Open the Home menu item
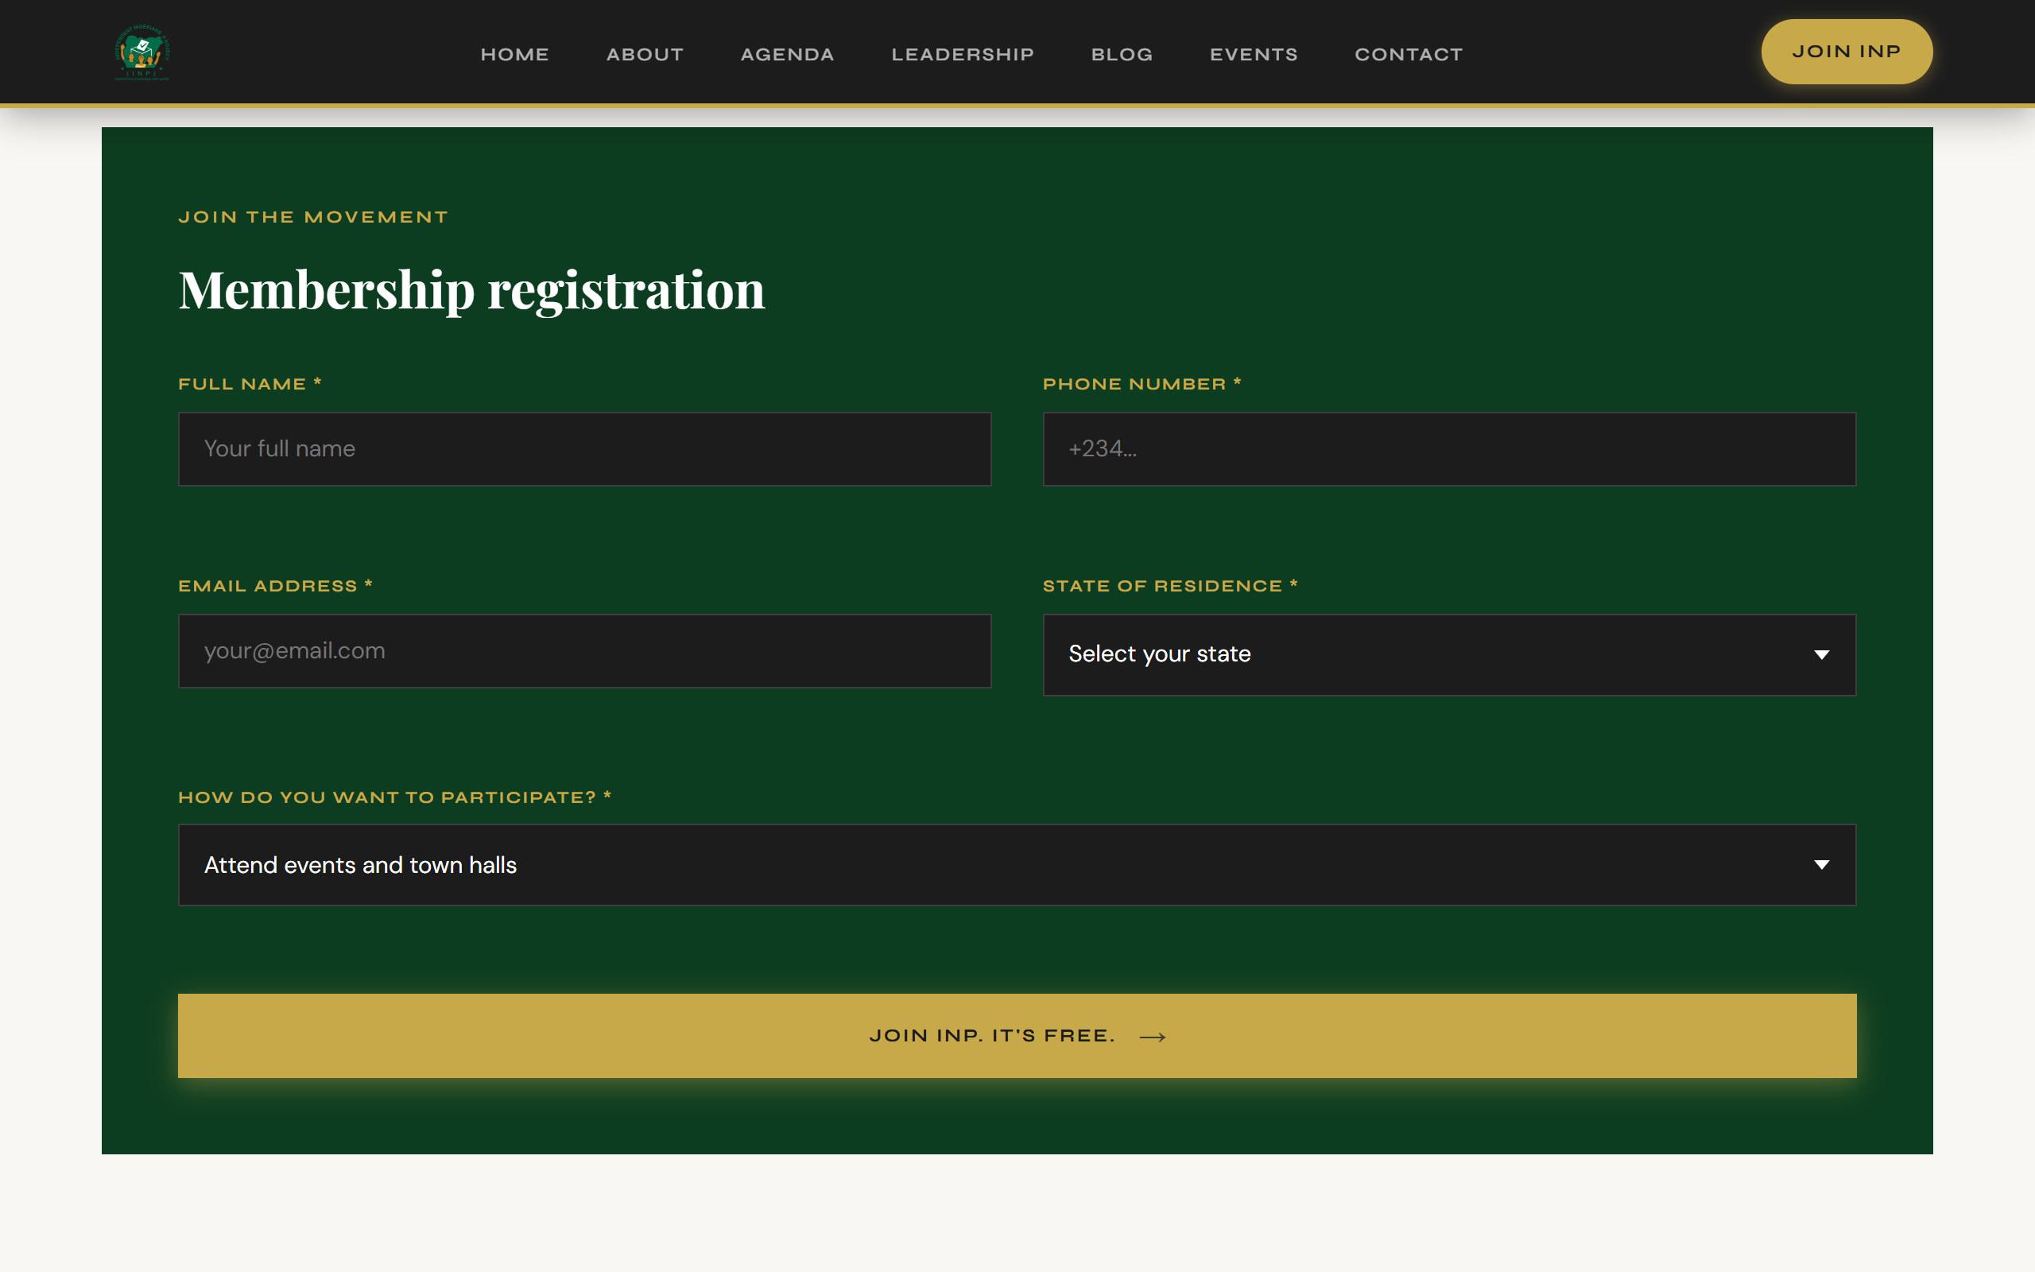Viewport: 2035px width, 1272px height. point(514,55)
